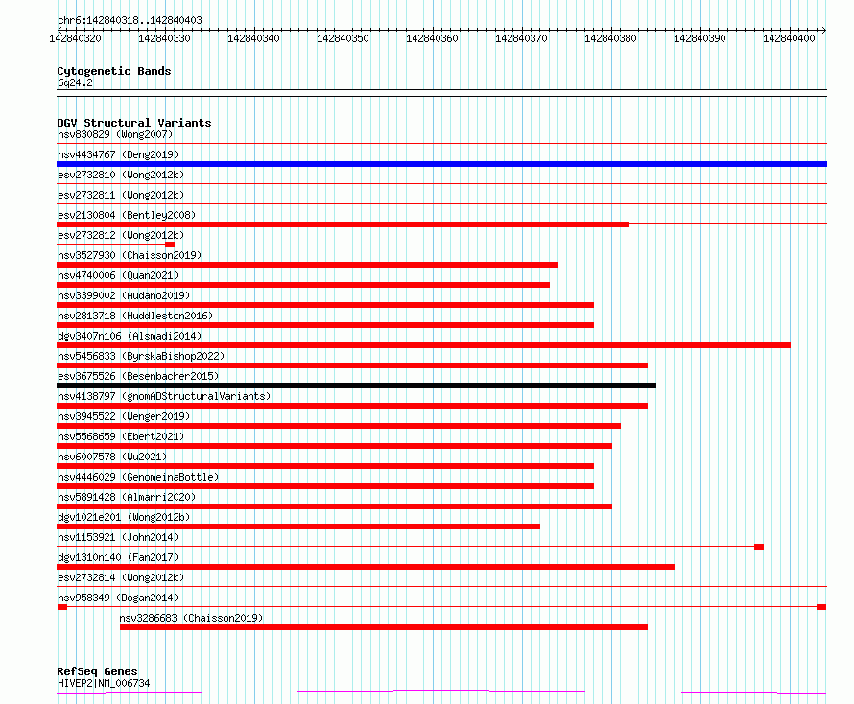The height and width of the screenshot is (704, 854).
Task: Click left red block of nsv958349
Action: click(x=62, y=607)
